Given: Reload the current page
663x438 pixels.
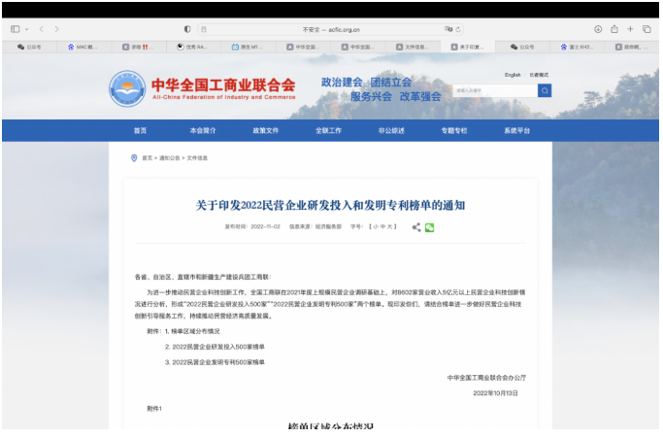Looking at the screenshot, I should tap(458, 30).
